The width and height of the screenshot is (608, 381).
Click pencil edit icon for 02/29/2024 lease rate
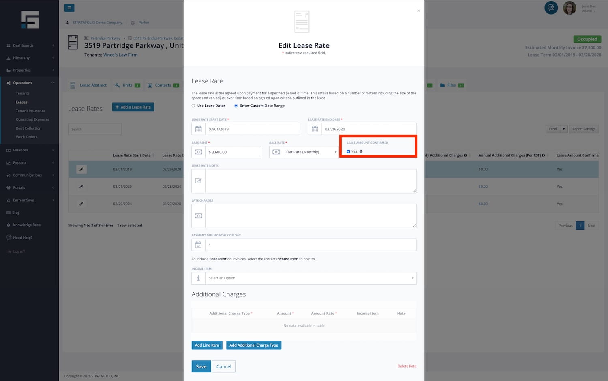click(x=81, y=204)
